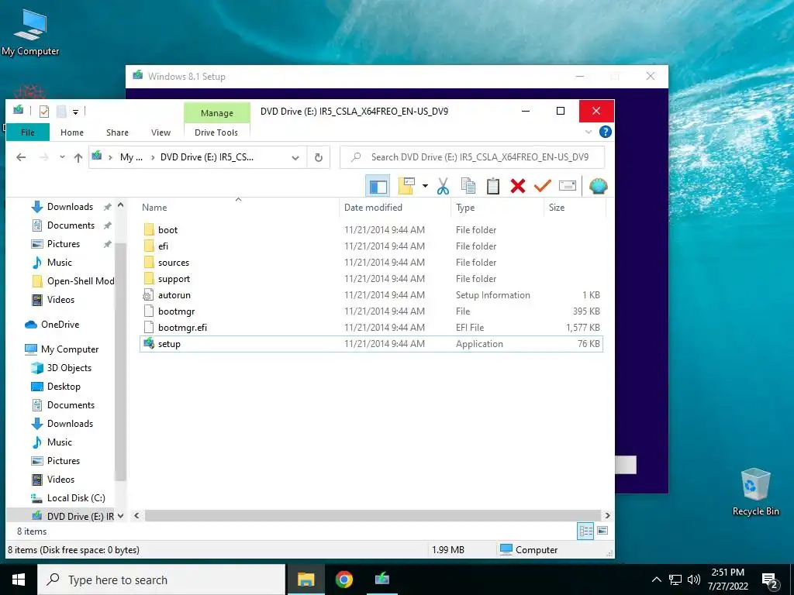Open address bar history dropdown

tap(295, 158)
